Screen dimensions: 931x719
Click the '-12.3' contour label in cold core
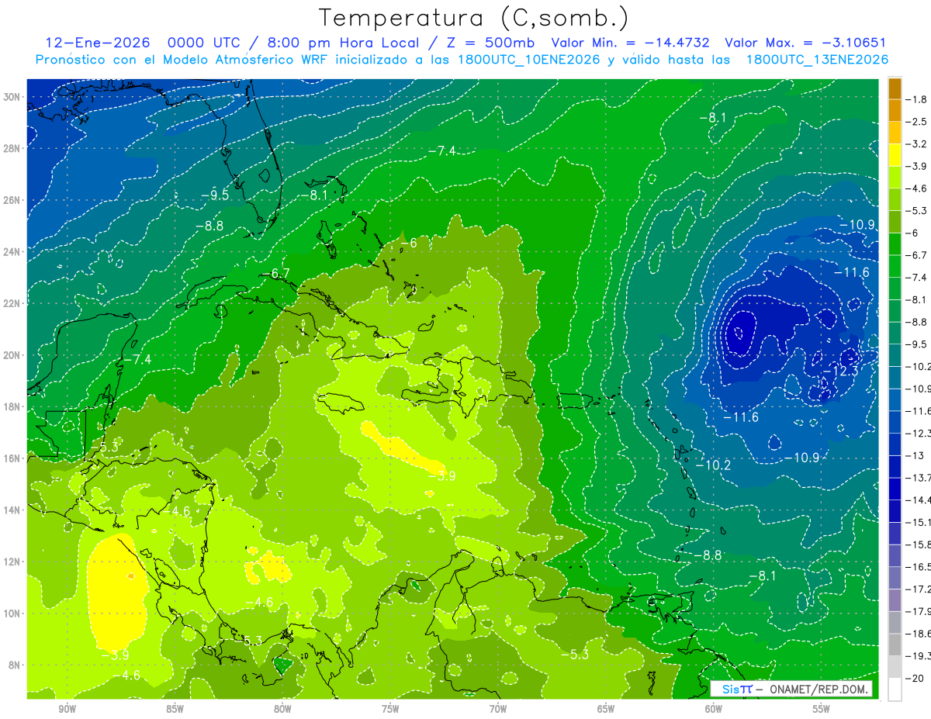click(840, 371)
